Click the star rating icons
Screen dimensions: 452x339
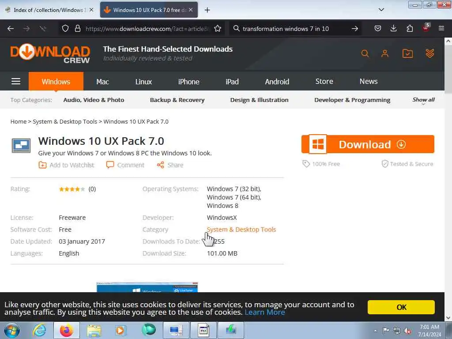[x=72, y=189]
